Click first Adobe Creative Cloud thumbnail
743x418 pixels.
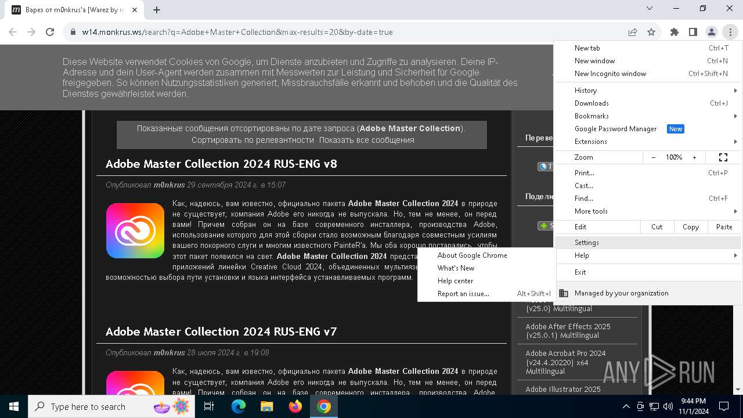[x=135, y=230]
